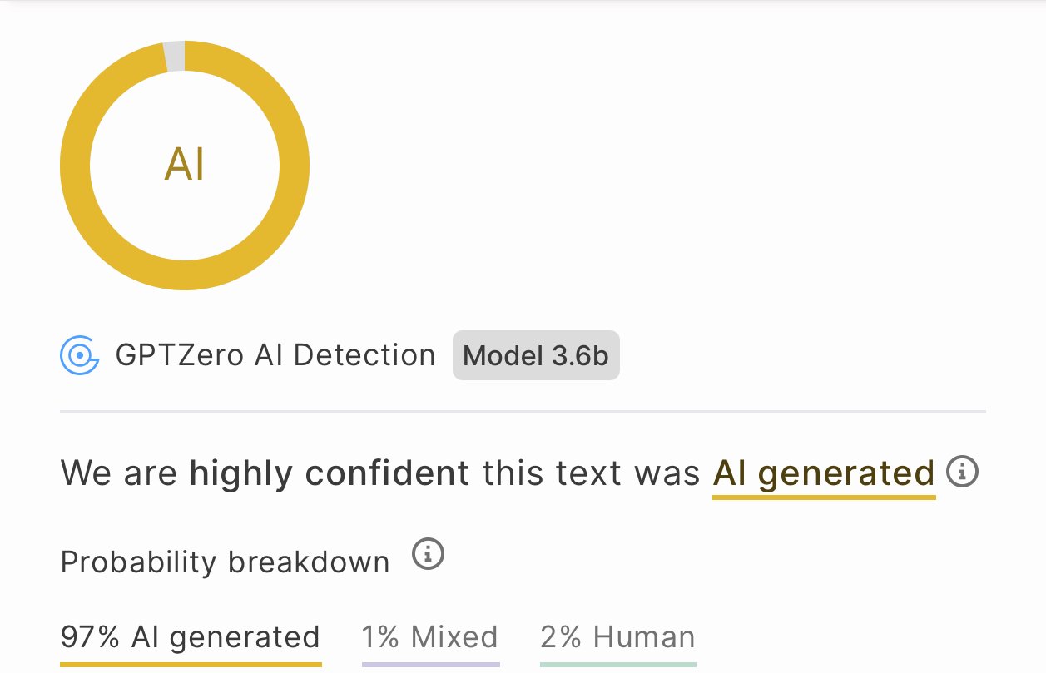
Task: Click the Model 3.6b badge
Action: (x=536, y=356)
